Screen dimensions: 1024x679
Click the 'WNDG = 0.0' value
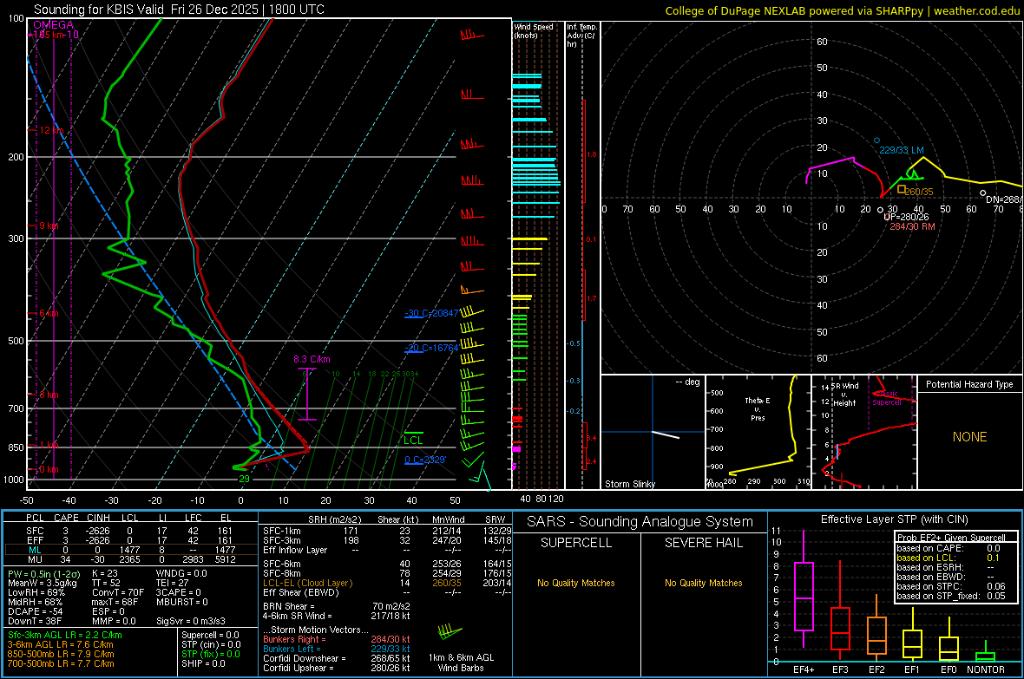click(x=181, y=573)
